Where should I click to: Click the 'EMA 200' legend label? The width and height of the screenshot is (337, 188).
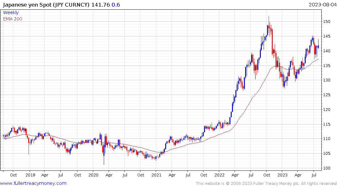pos(13,19)
